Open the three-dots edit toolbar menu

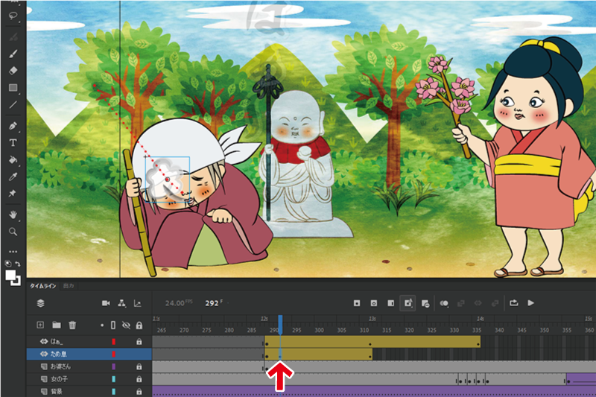13,251
